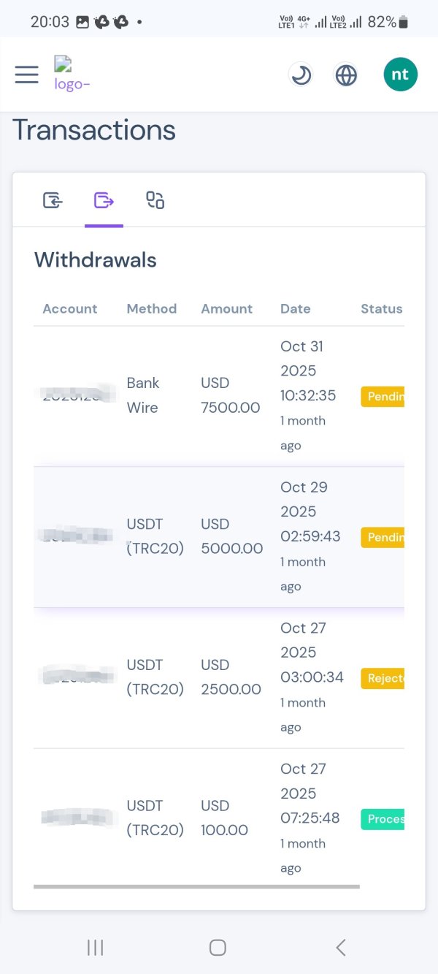This screenshot has height=974, width=438.
Task: Click the Date column header
Action: tap(295, 308)
